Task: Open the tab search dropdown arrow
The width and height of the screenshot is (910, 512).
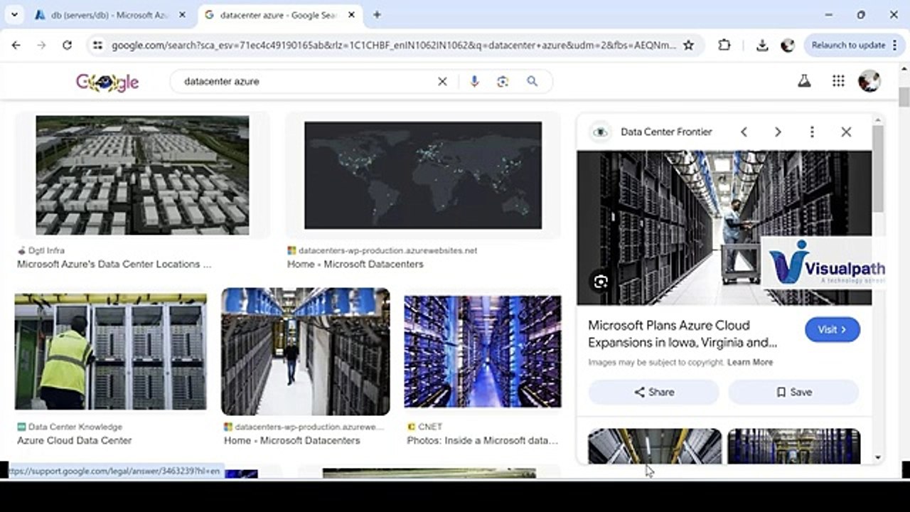Action: (14, 14)
